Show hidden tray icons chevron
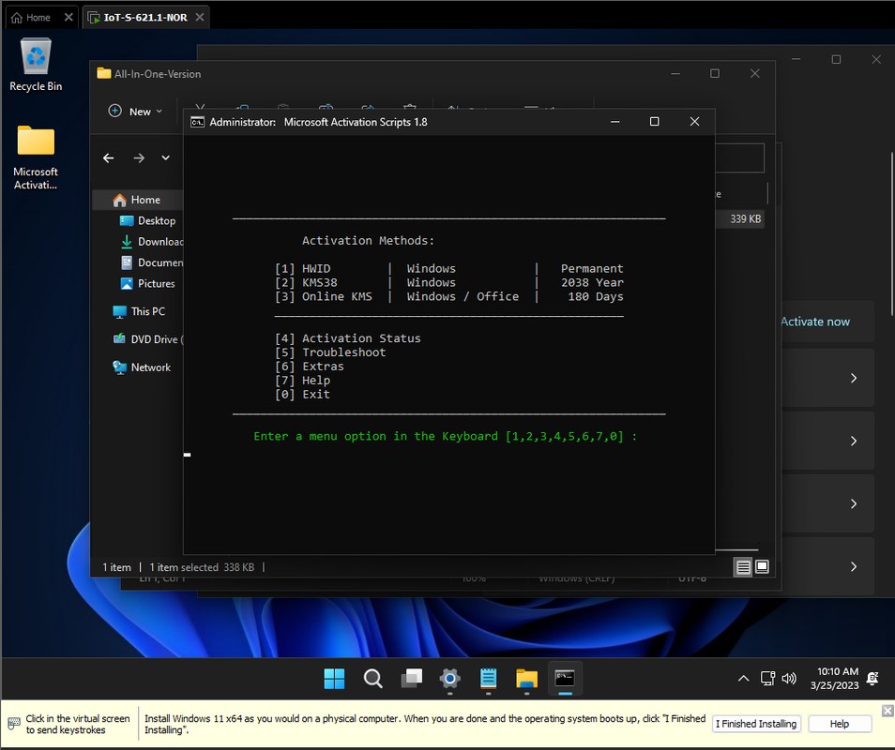The width and height of the screenshot is (895, 750). (743, 678)
